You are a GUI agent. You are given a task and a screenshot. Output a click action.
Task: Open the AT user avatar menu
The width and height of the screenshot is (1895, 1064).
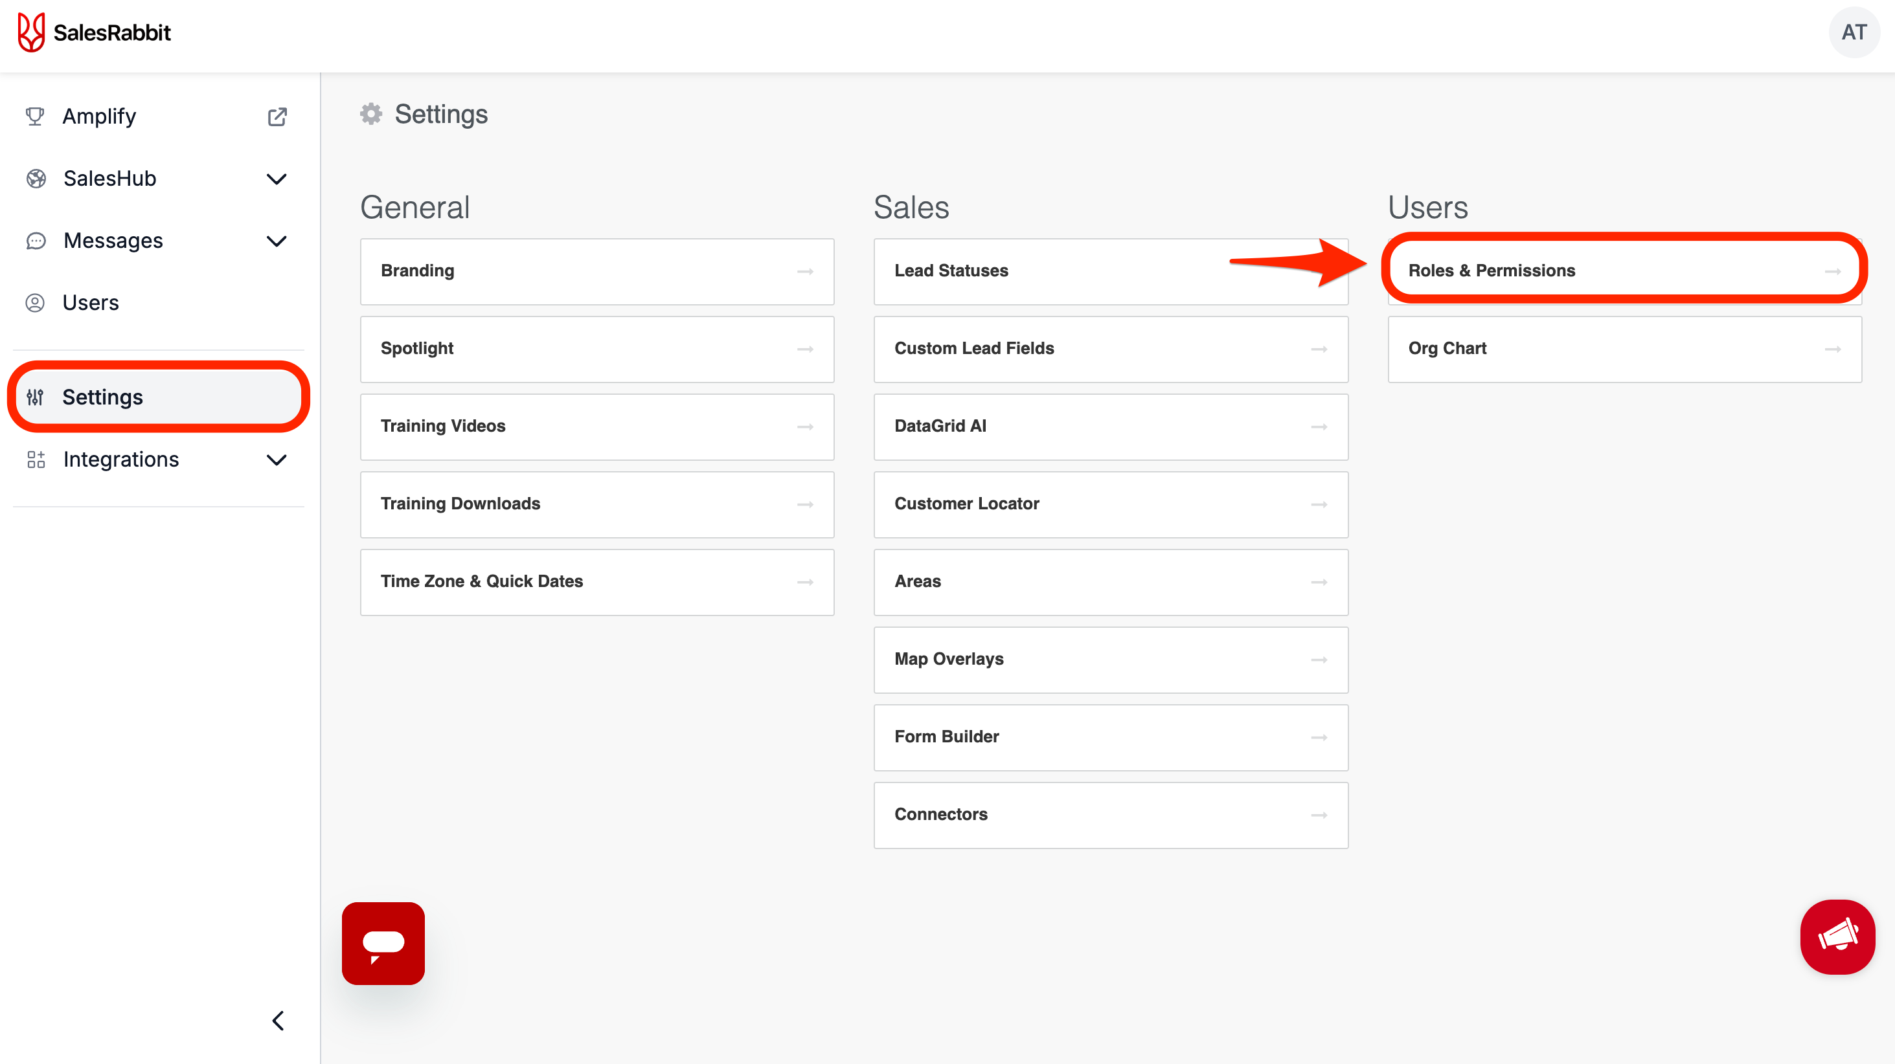pos(1854,32)
